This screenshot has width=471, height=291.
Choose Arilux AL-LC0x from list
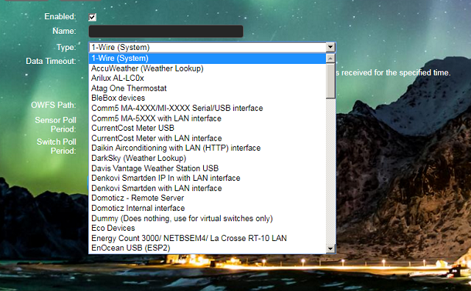pos(208,79)
